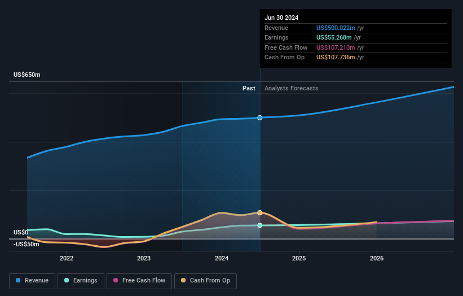Screen dimensions: 463x296
Task: Toggle the Cash From Op legend button
Action: [x=205, y=281]
